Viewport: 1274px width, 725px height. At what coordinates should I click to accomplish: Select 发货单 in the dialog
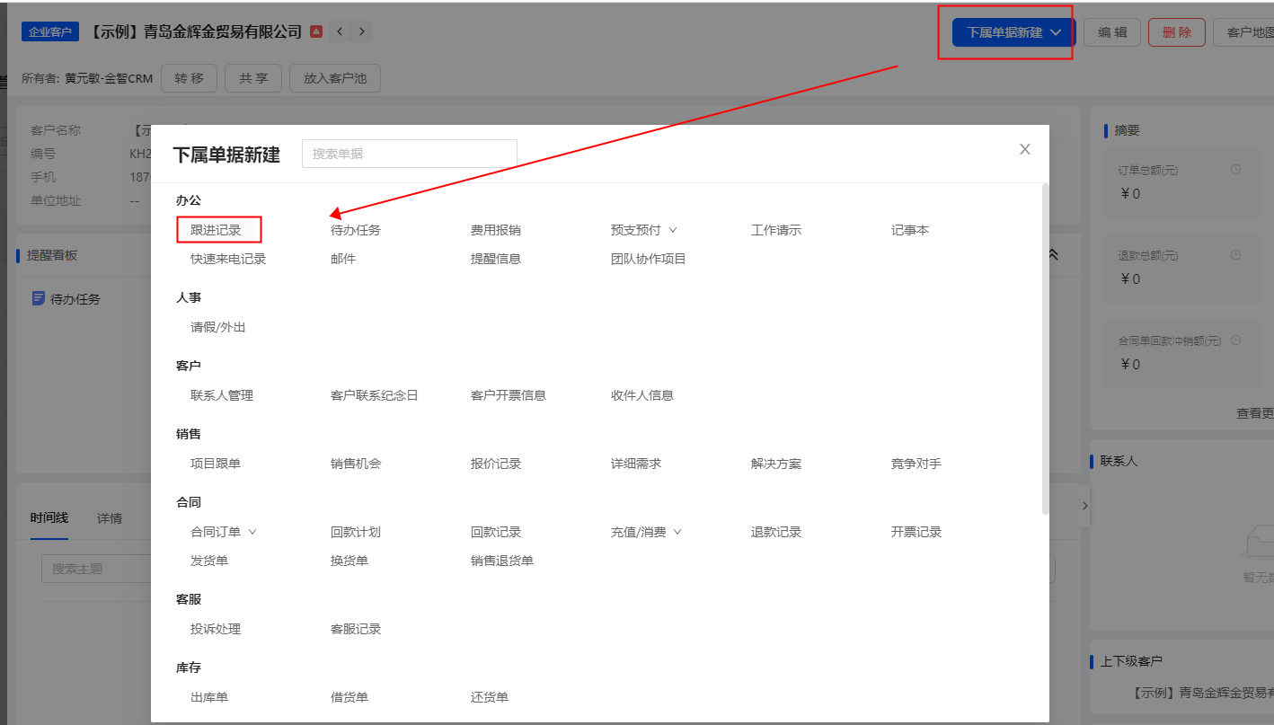209,561
